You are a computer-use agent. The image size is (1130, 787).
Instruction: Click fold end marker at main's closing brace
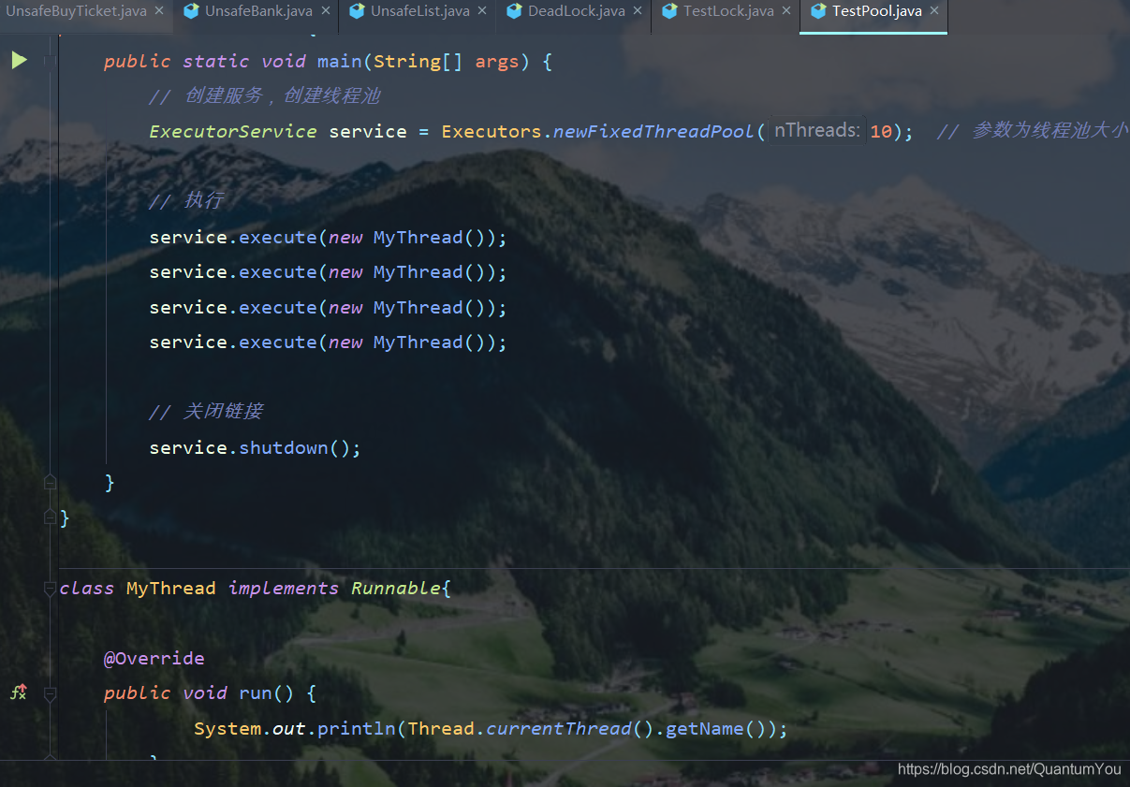click(x=50, y=482)
